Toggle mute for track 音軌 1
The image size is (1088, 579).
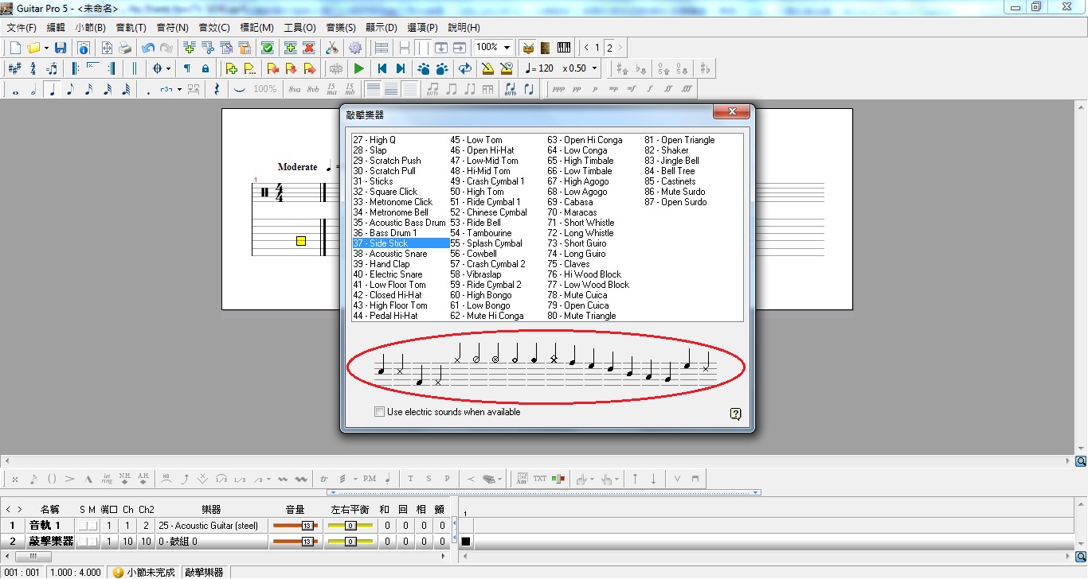(x=92, y=526)
